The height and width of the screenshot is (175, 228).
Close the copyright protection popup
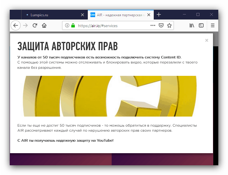click(206, 40)
